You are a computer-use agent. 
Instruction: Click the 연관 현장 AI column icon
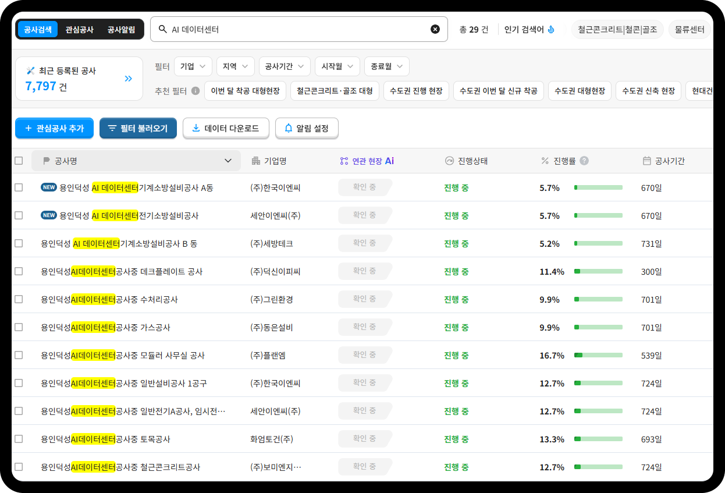pyautogui.click(x=344, y=161)
